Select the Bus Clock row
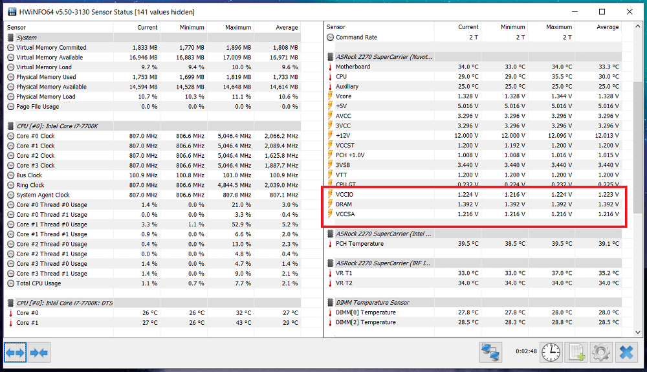This screenshot has height=372, width=647. [153, 175]
